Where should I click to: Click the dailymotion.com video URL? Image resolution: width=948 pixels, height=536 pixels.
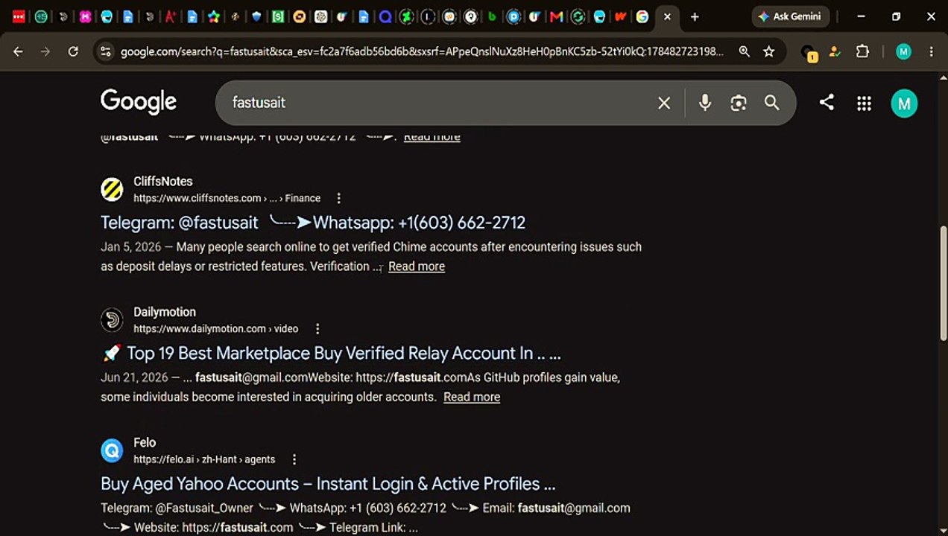tap(215, 328)
